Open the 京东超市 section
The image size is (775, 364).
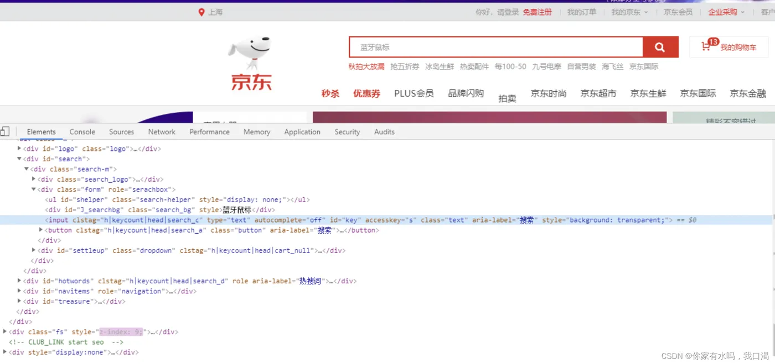pos(598,93)
